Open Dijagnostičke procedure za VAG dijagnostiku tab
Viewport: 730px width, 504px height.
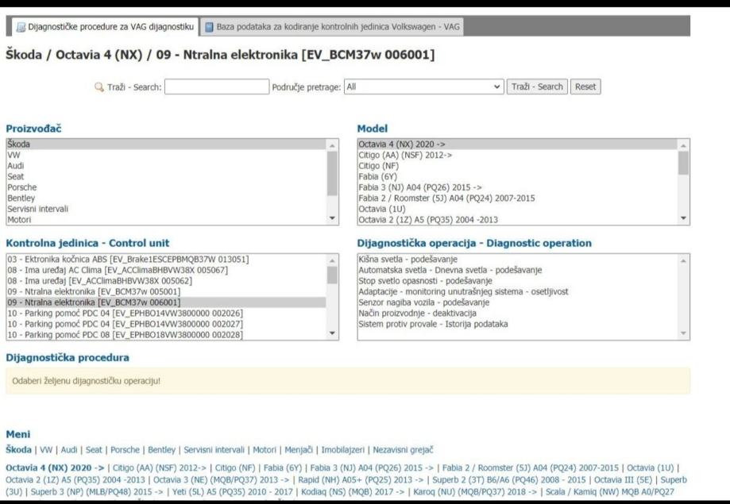pyautogui.click(x=105, y=27)
